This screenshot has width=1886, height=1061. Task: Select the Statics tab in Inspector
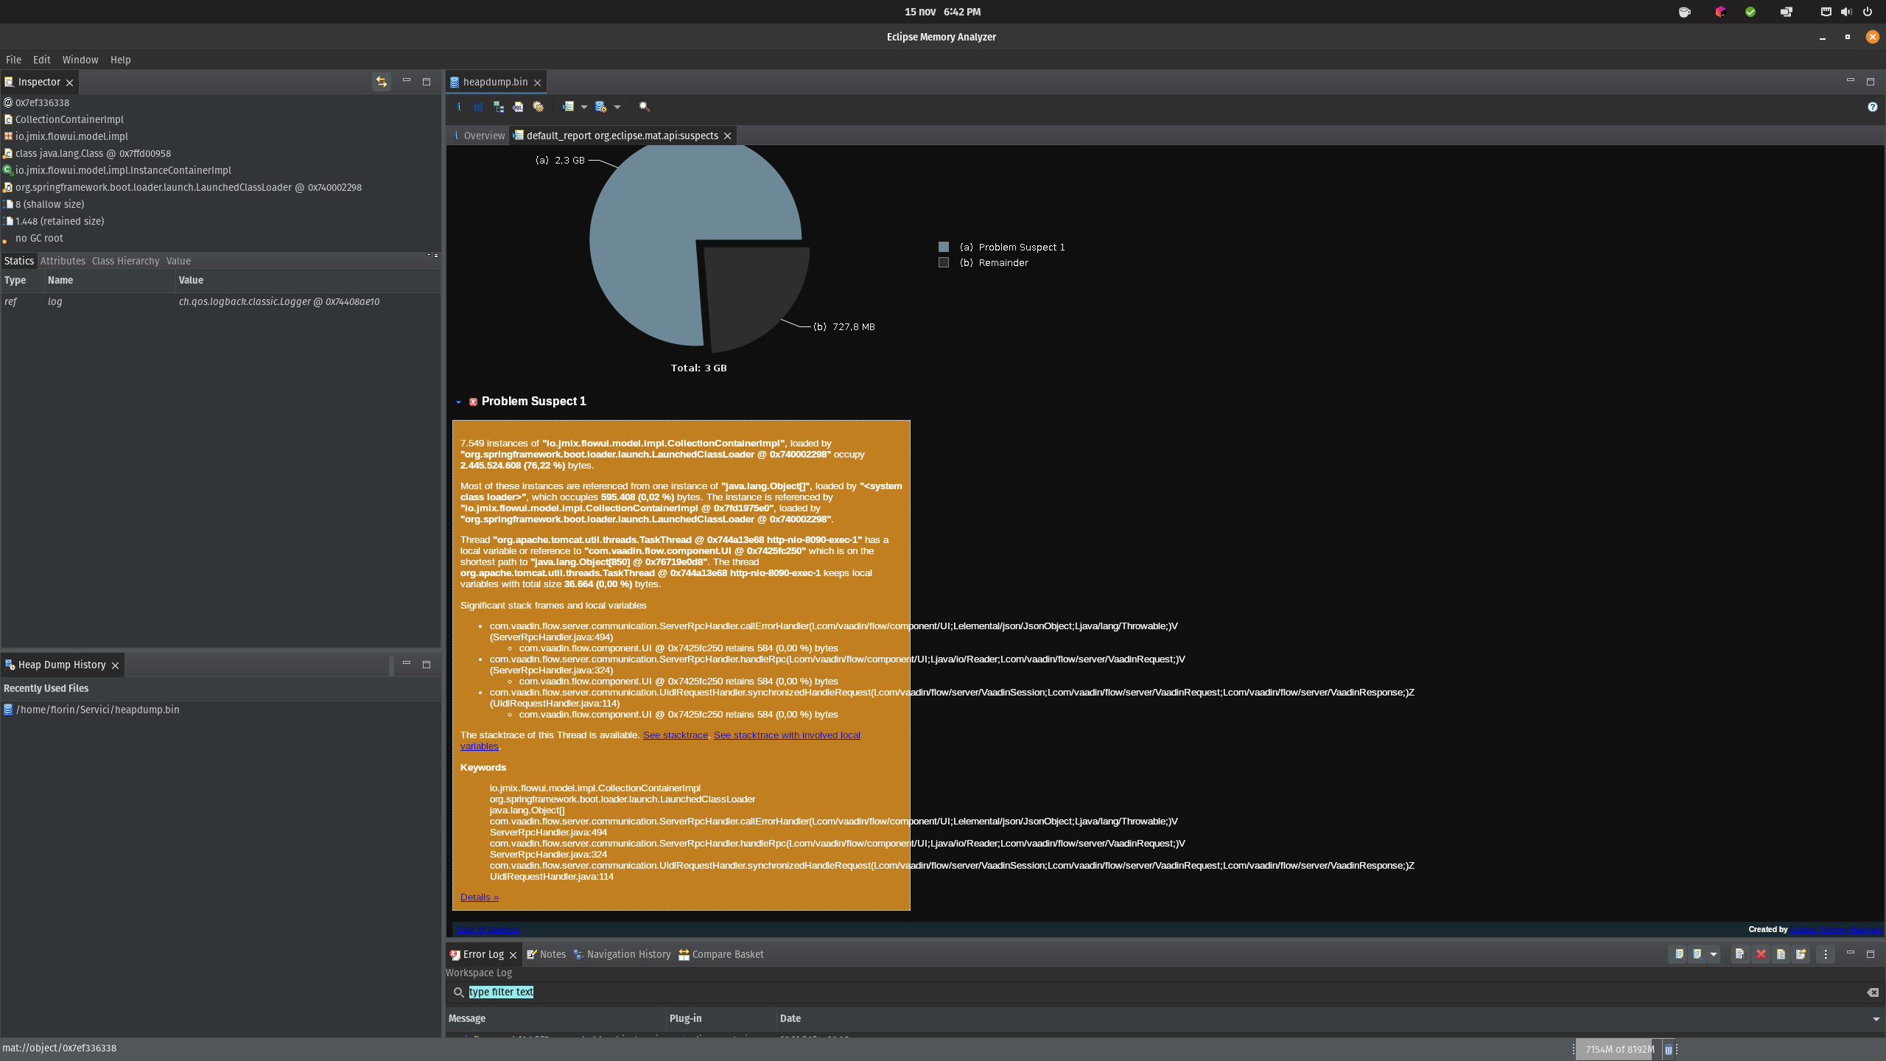[x=19, y=261]
